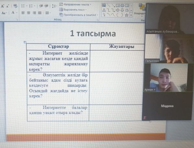Image resolution: width=194 pixels, height=148 pixels.
Task: Click the Increase Font Size icon
Action: 2,6
